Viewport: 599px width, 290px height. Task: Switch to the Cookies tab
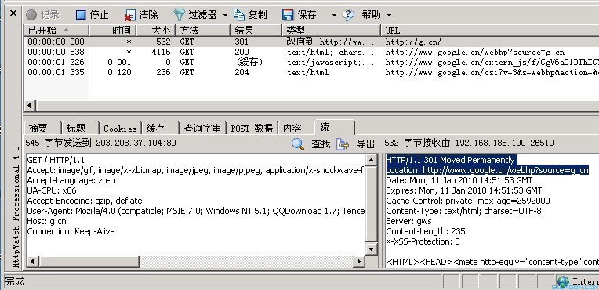click(x=120, y=128)
